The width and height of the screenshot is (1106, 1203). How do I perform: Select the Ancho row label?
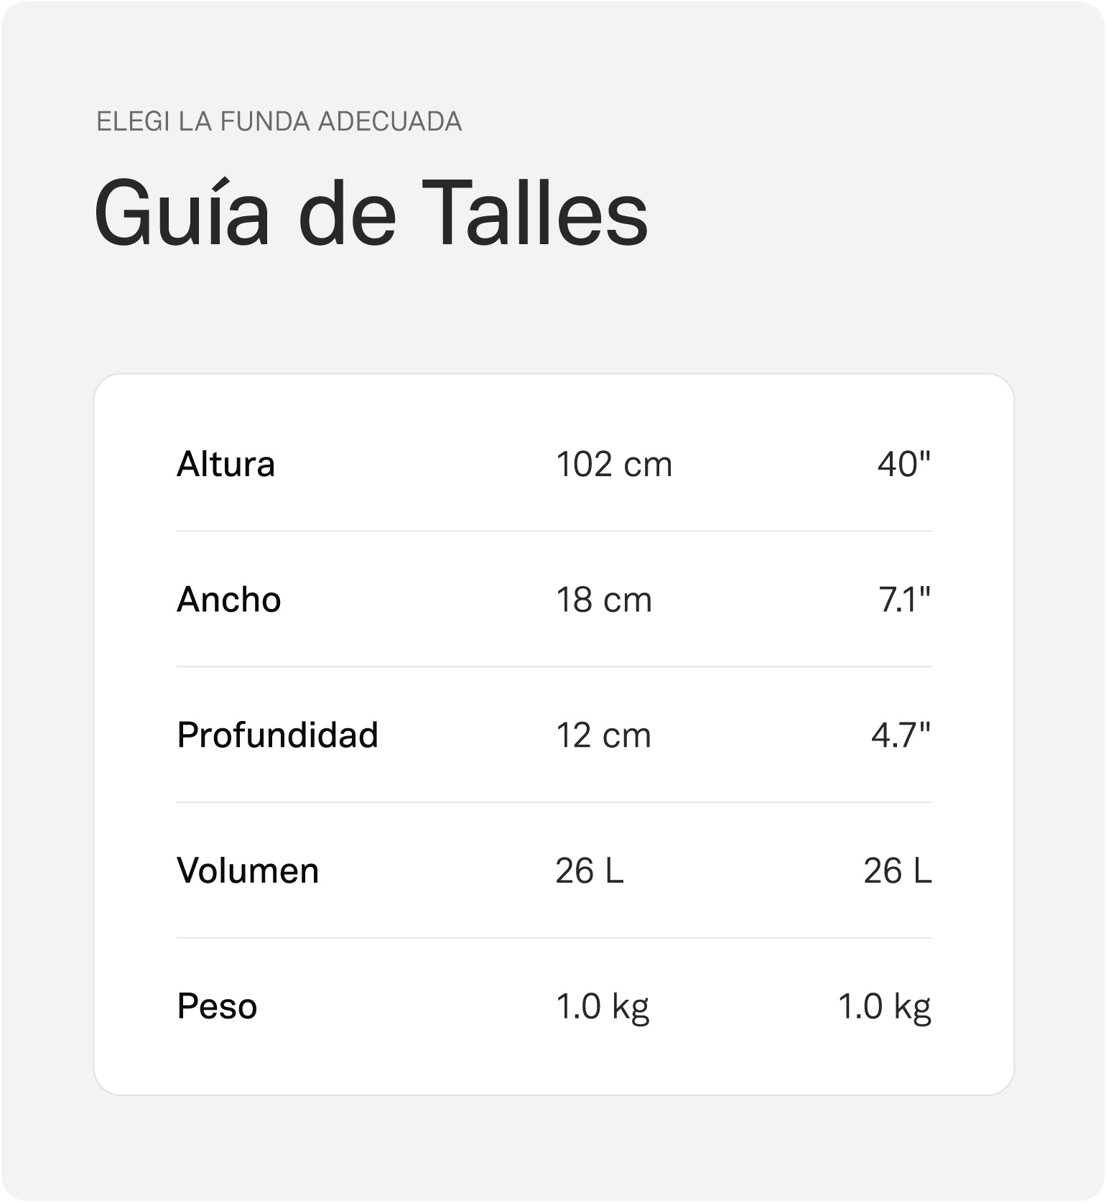[229, 599]
